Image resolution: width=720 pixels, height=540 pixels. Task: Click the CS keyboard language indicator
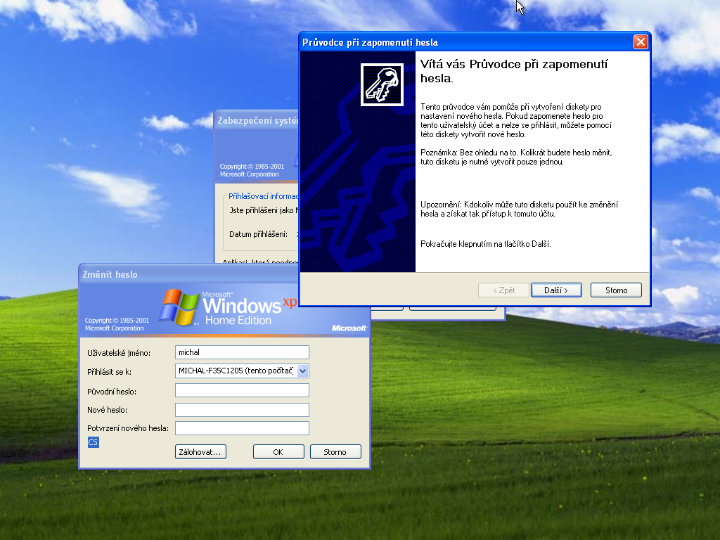tap(93, 442)
